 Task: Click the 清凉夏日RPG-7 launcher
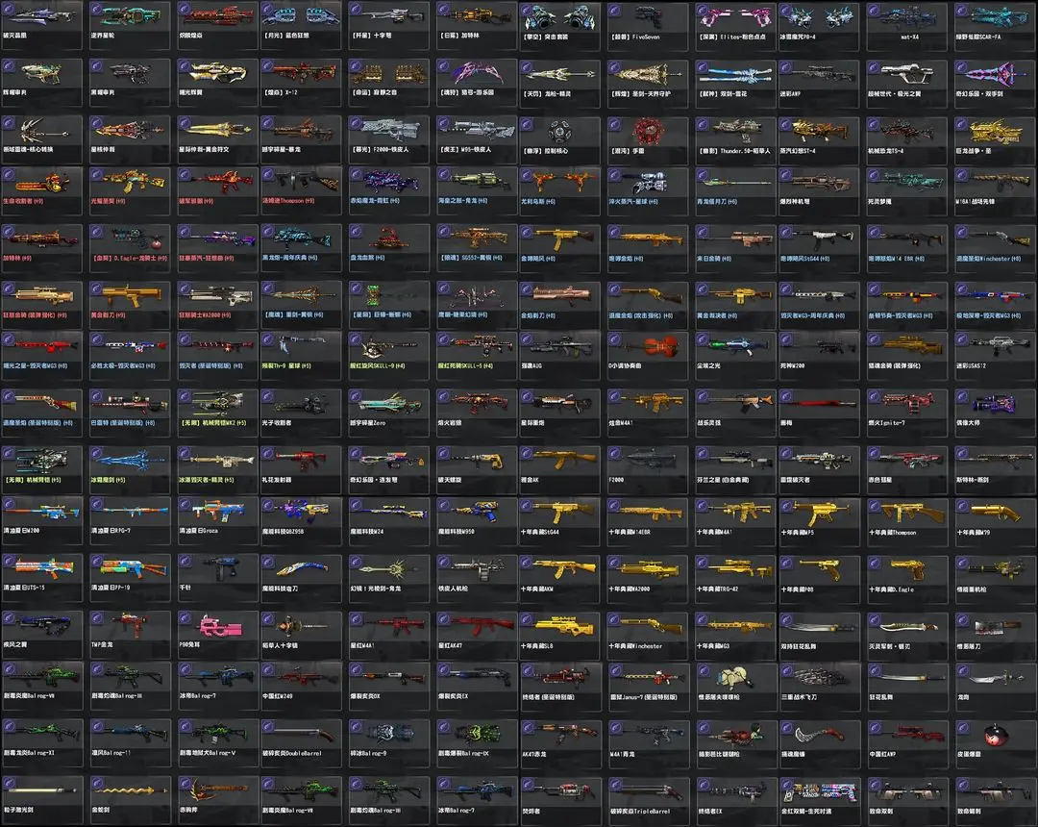coord(130,520)
